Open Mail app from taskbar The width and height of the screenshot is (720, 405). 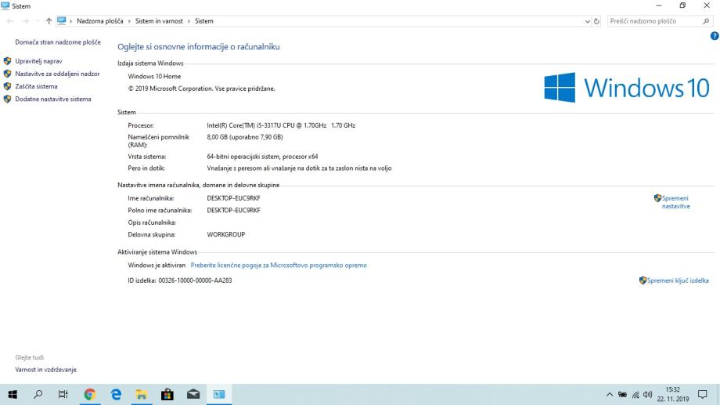(193, 395)
